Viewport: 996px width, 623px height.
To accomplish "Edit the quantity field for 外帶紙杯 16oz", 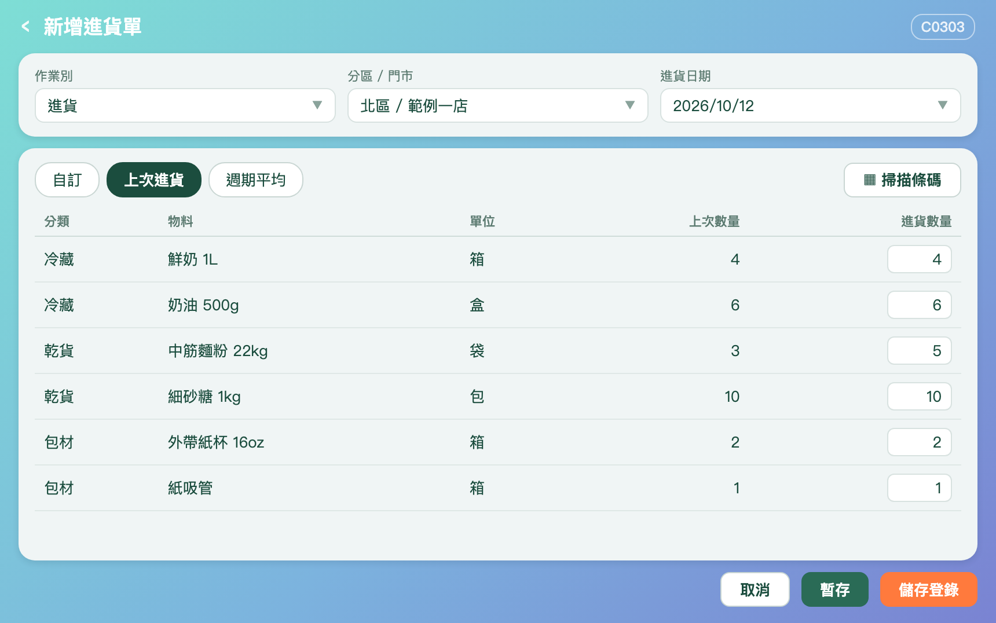I will [919, 442].
